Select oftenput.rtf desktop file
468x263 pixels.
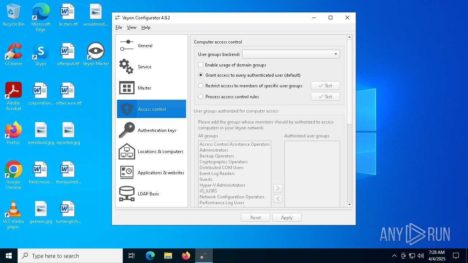pyautogui.click(x=68, y=54)
